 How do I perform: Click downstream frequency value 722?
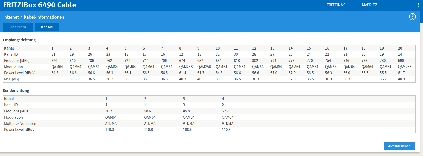(127, 61)
